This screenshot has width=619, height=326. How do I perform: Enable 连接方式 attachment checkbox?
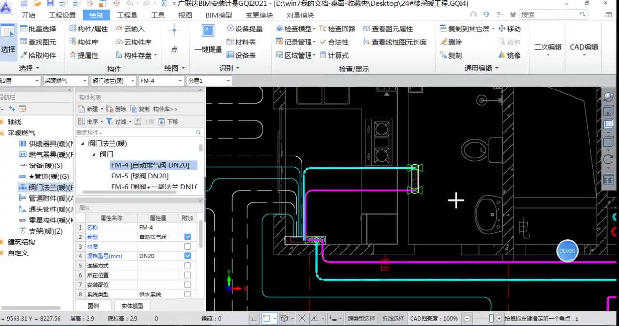click(x=188, y=266)
